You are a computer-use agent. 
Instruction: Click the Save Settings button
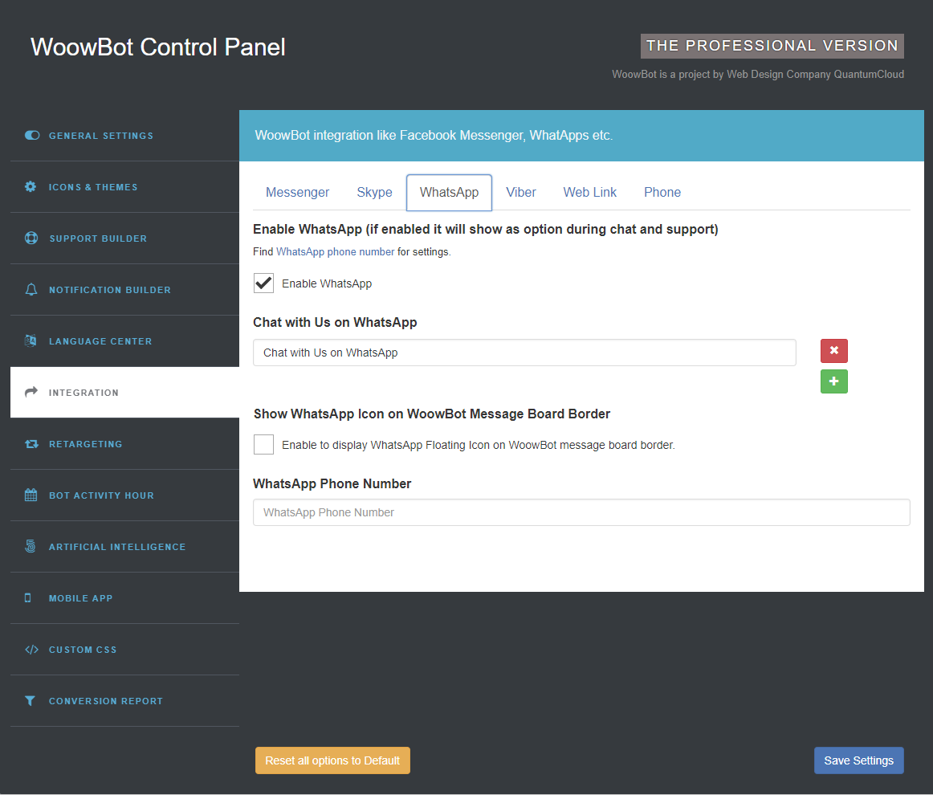(x=858, y=760)
